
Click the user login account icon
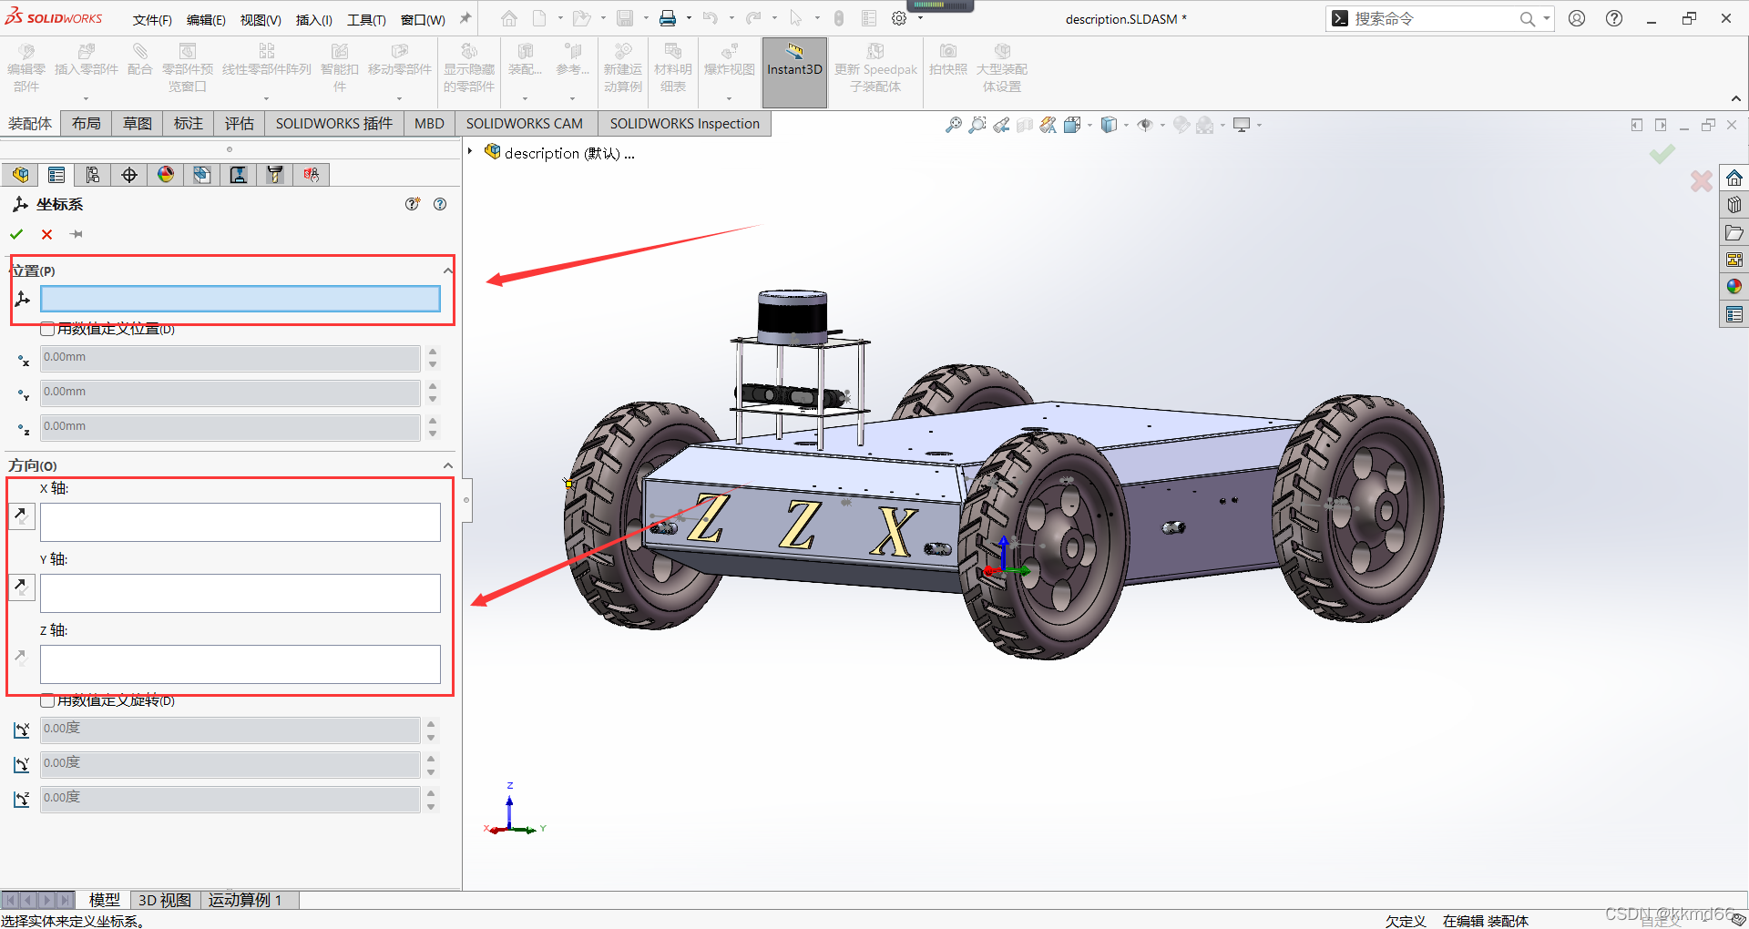[1577, 18]
